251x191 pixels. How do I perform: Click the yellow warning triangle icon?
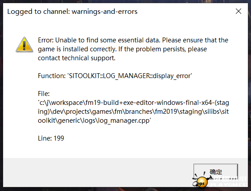coord(24,45)
